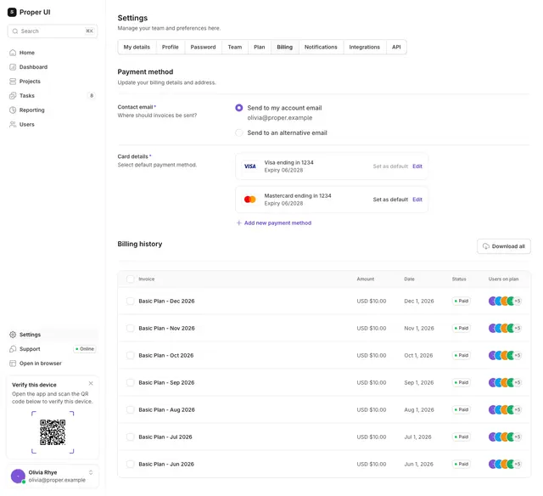Click the sidebar Search field

pos(53,31)
